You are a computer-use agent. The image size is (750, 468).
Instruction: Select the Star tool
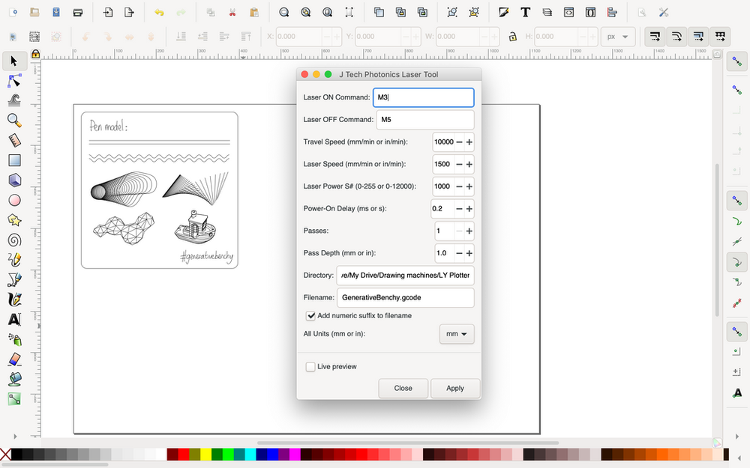14,219
